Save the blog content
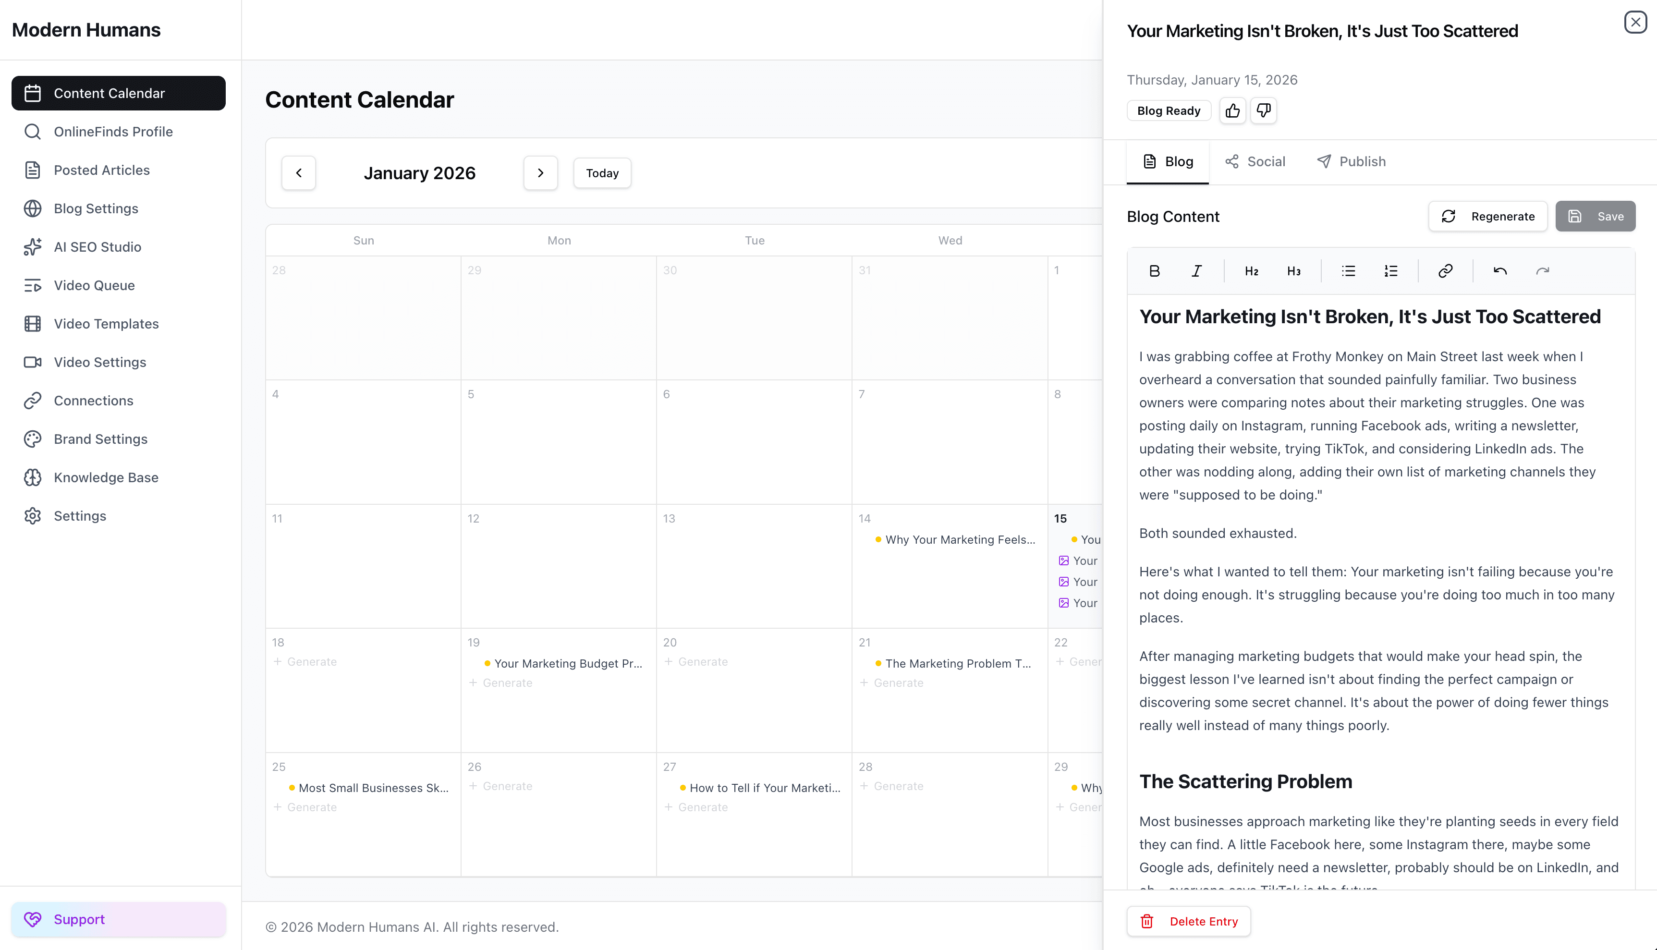The image size is (1657, 950). (x=1595, y=216)
